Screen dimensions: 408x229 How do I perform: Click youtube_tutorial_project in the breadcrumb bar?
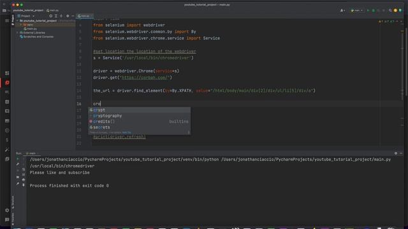click(x=28, y=10)
